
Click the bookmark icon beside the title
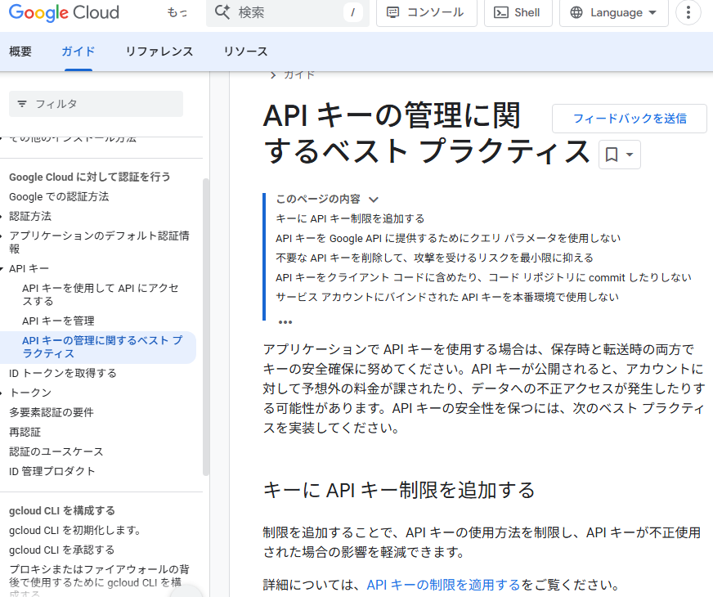pyautogui.click(x=612, y=155)
